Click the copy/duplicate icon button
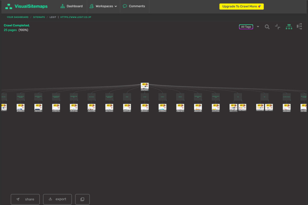Viewport: 308px width, 205px height. click(82, 199)
